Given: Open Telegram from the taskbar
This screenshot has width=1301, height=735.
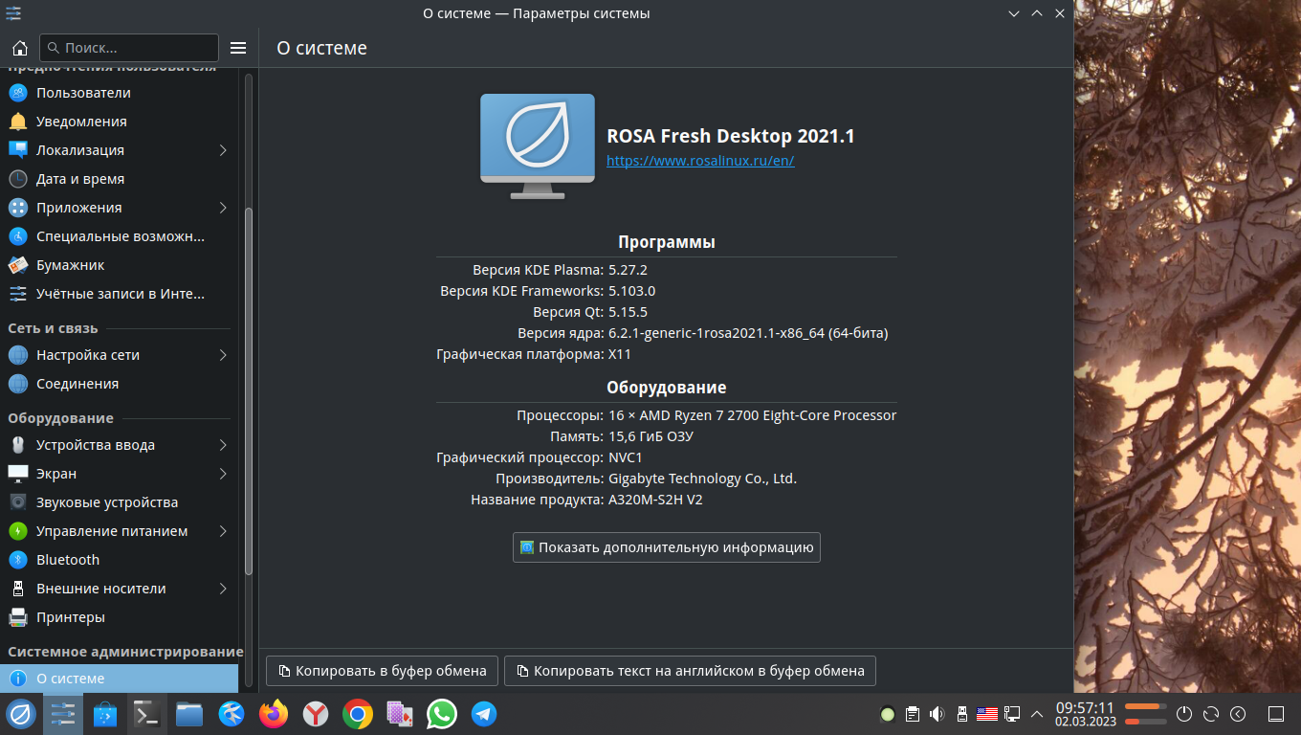Looking at the screenshot, I should [x=484, y=714].
